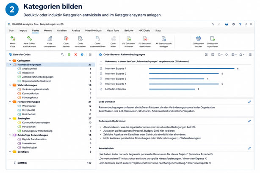This screenshot has width=260, height=173.
Task: Click Codes zusammenführen icon
Action: coord(98,38)
